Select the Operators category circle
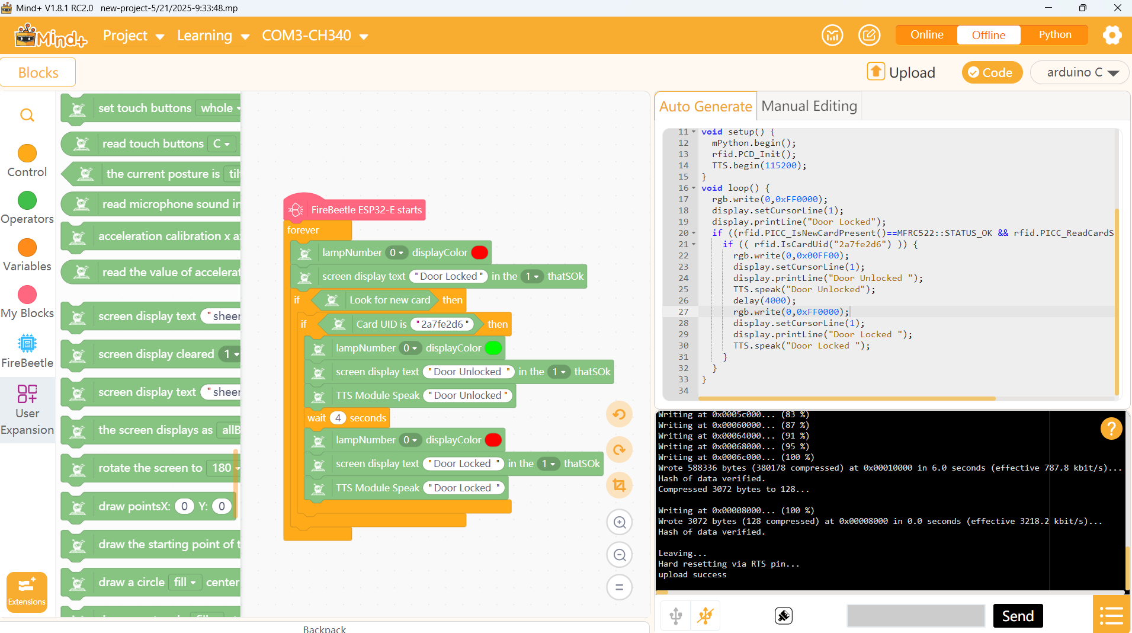 click(x=27, y=200)
